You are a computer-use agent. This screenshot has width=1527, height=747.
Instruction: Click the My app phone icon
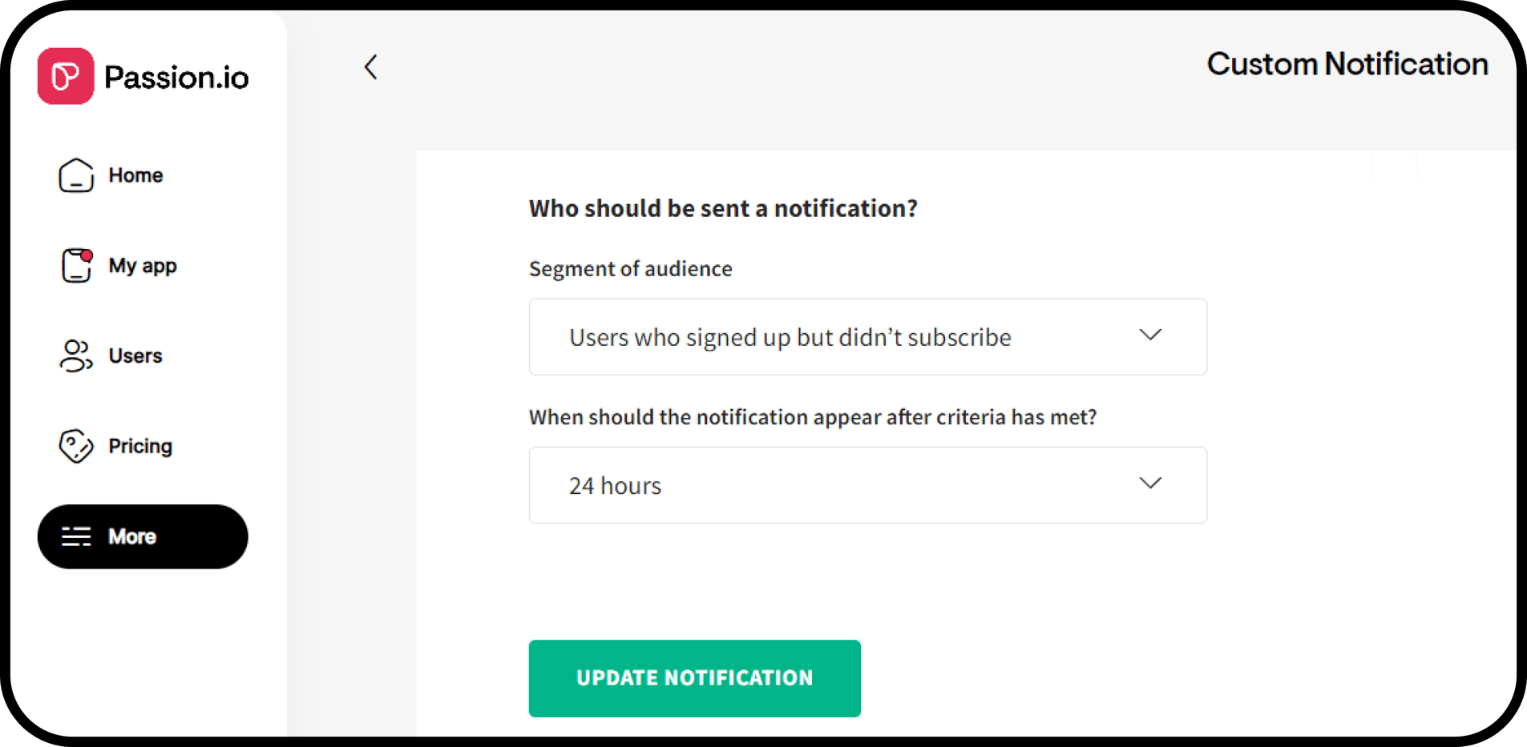(x=76, y=266)
